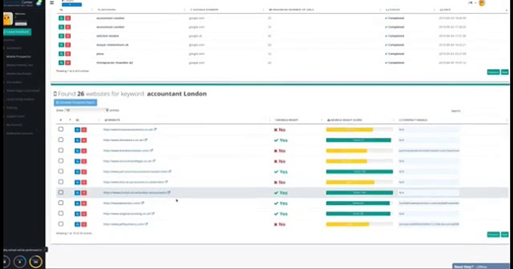The height and width of the screenshot is (269, 513).
Task: Tick checkbox of the fourth website row
Action: (61, 161)
